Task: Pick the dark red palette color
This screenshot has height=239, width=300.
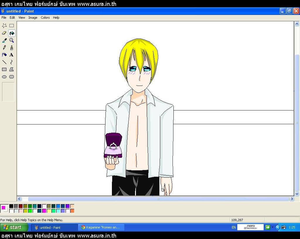Action: 21,206
